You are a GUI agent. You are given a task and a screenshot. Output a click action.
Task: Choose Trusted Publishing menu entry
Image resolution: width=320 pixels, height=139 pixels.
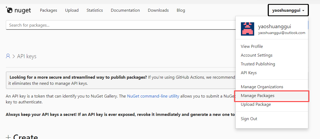point(258,64)
